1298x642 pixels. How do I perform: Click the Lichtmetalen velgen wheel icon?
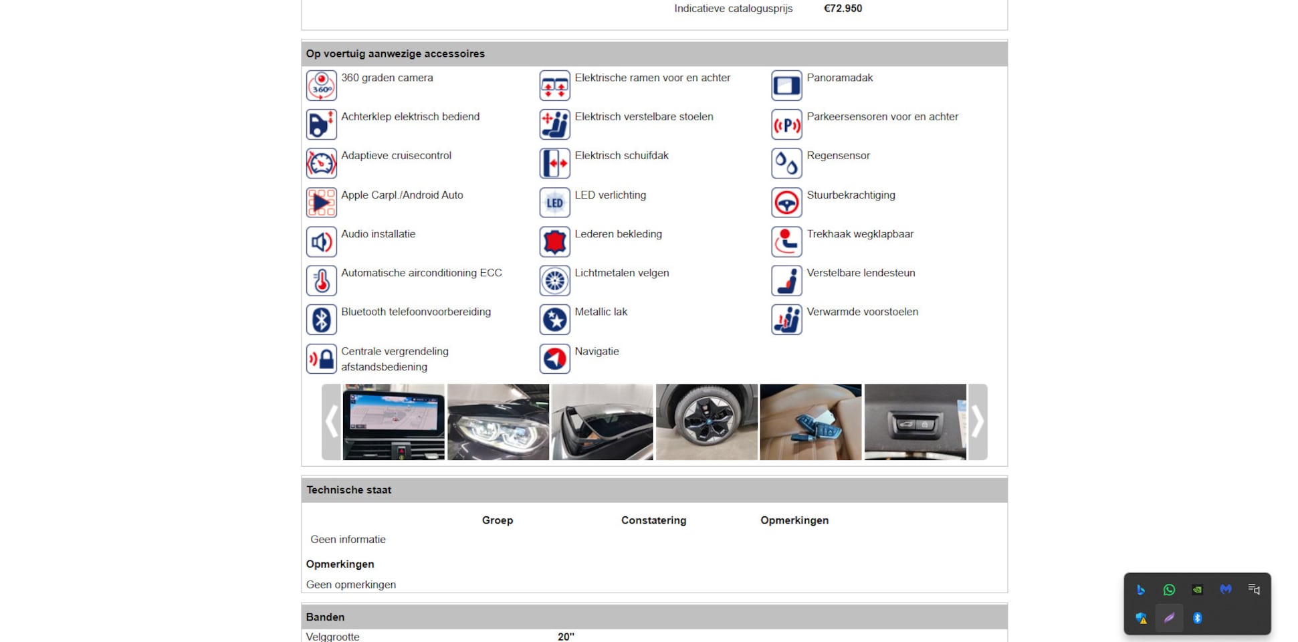tap(554, 281)
